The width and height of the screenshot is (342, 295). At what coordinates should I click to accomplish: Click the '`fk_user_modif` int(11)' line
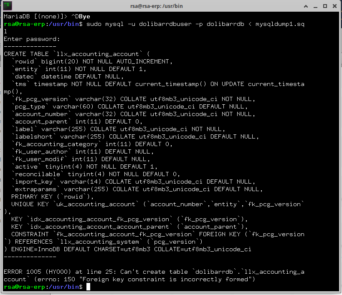click(x=81, y=159)
